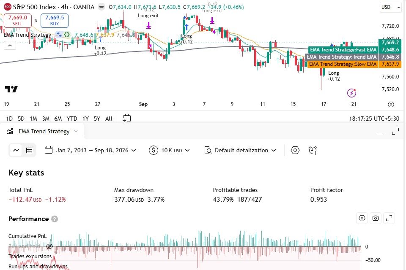Collapse the indicator legend chevron
This screenshot has height=270, width=406.
(x=10, y=46)
